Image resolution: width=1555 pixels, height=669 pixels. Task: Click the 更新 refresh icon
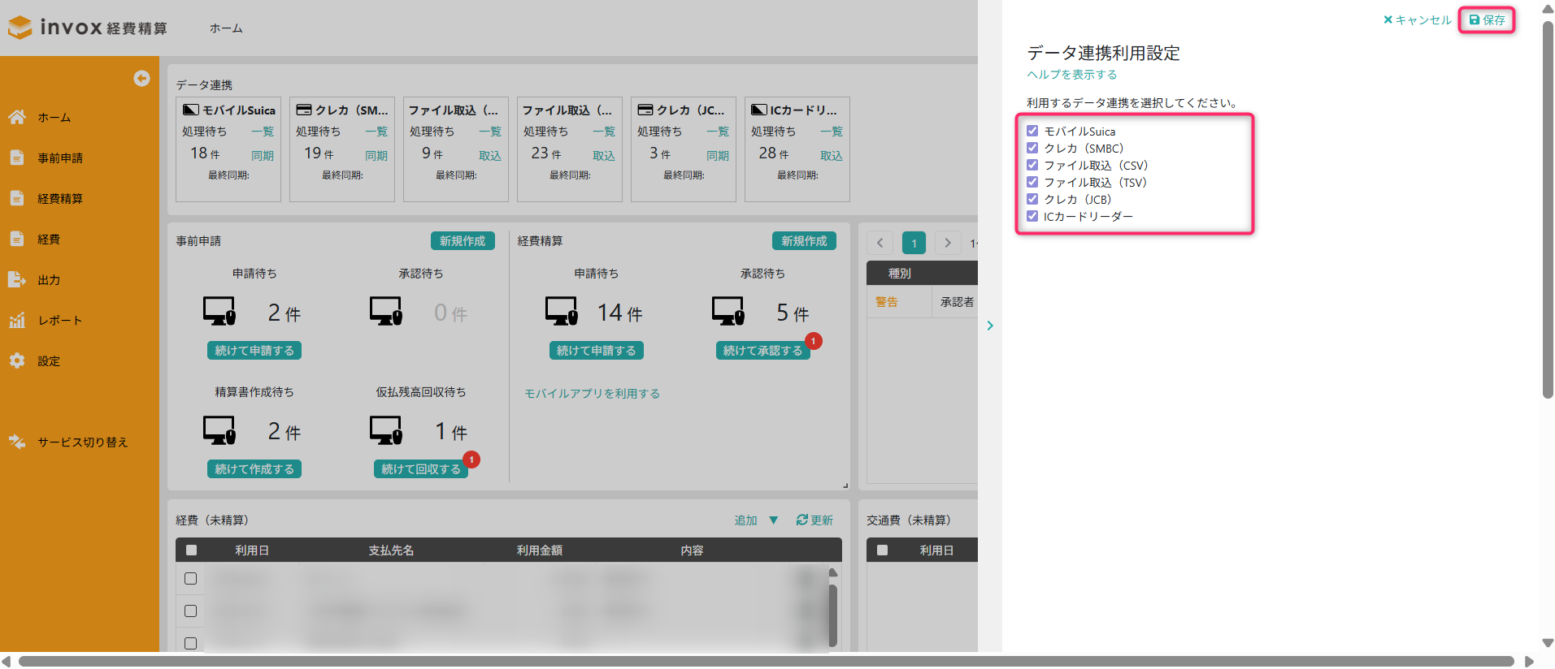coord(801,520)
